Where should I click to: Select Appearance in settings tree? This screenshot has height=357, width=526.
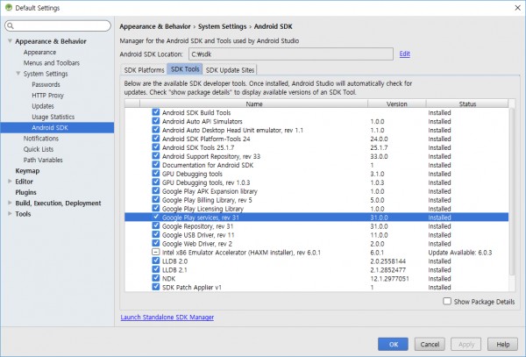[x=39, y=53]
